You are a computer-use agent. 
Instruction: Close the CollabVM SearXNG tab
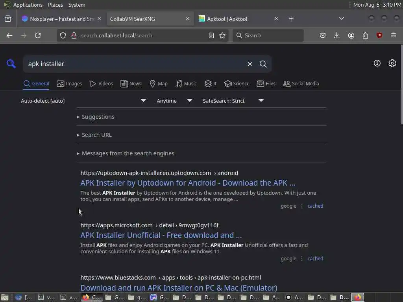(188, 19)
